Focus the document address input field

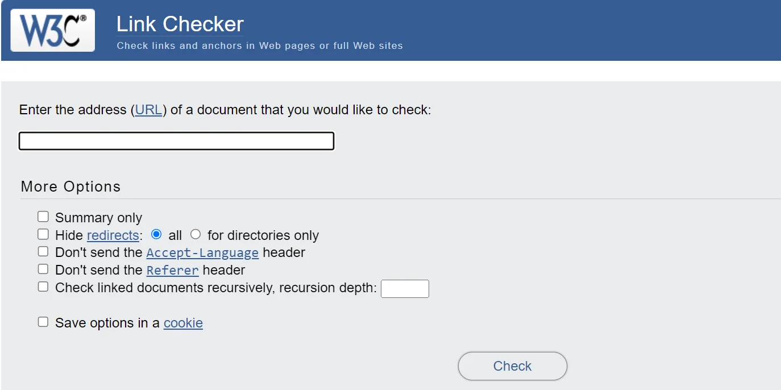[176, 141]
